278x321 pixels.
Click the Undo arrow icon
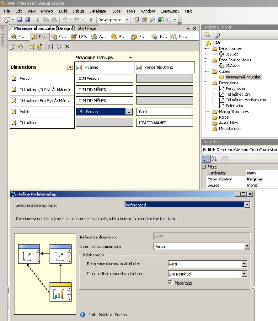tap(64, 20)
